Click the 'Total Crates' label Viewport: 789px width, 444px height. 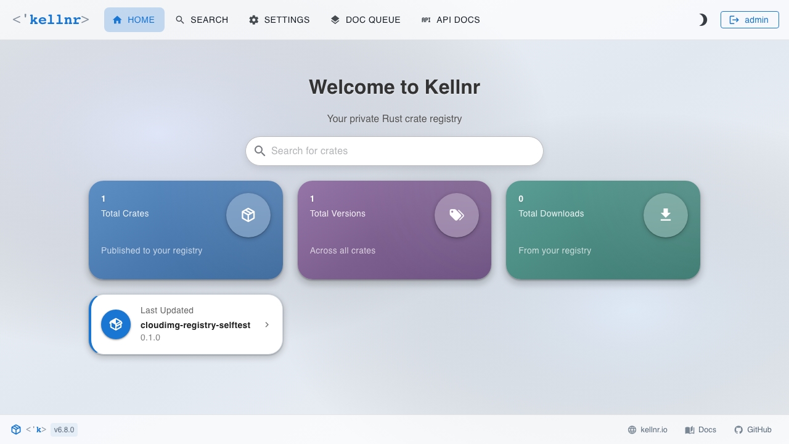coord(125,213)
